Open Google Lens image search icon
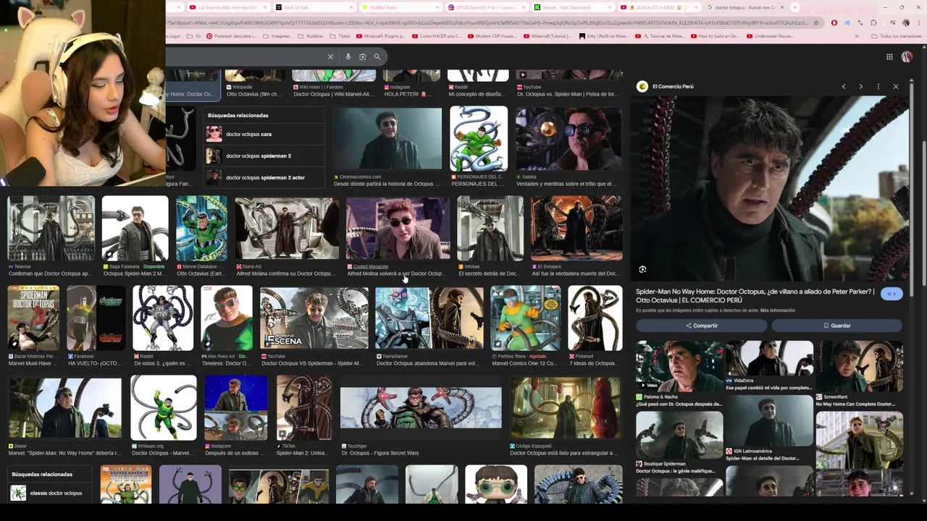The image size is (927, 521). (x=363, y=56)
